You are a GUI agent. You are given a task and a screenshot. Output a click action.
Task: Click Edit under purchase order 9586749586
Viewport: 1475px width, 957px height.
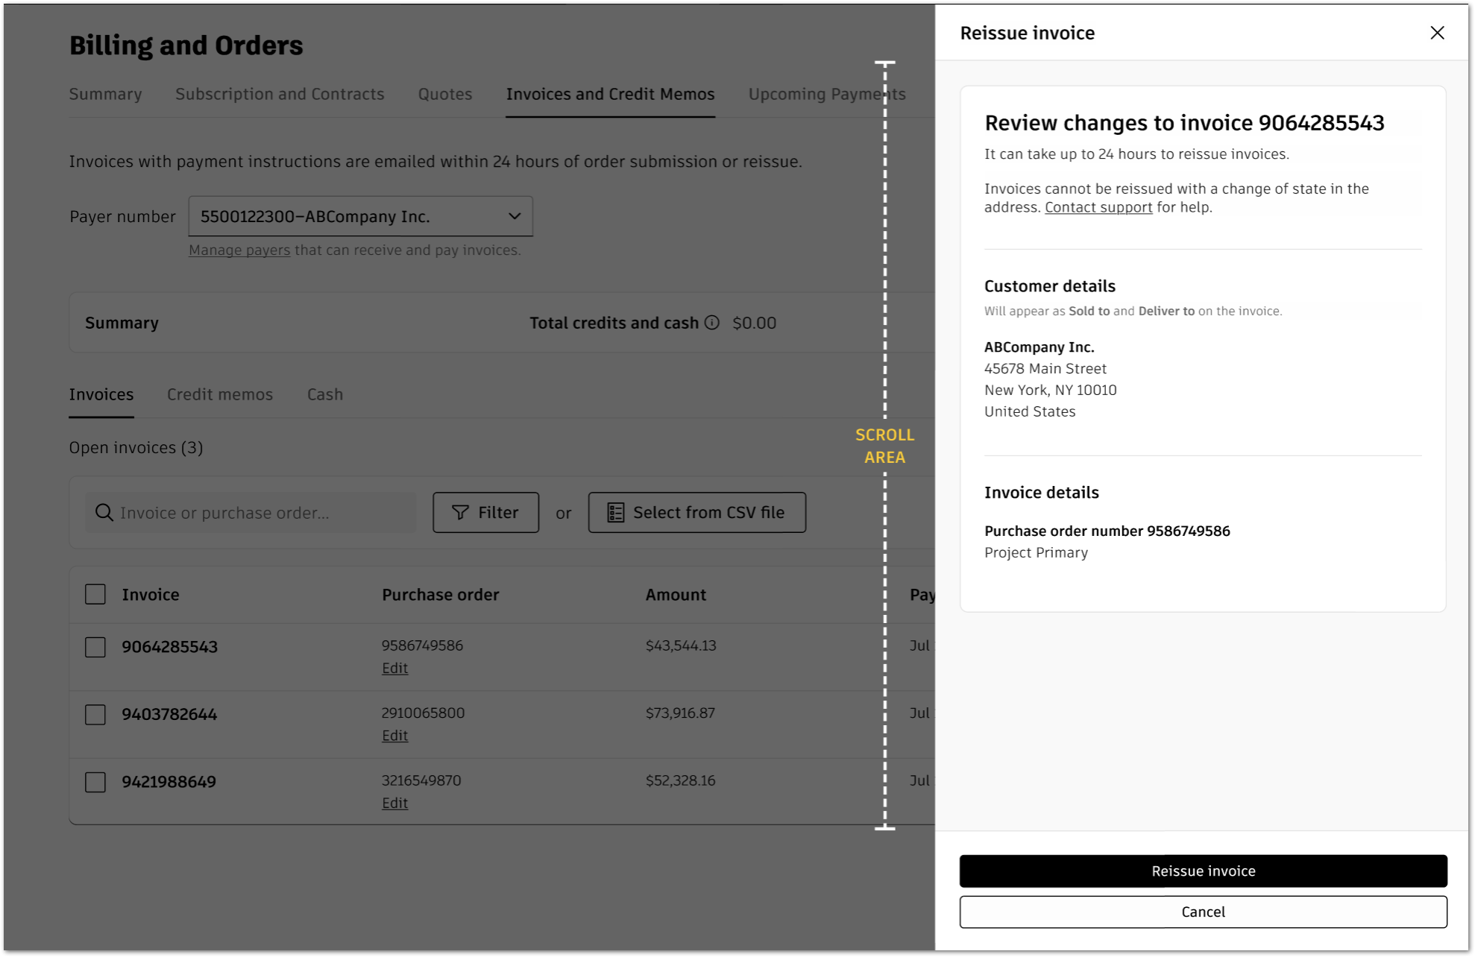(394, 668)
